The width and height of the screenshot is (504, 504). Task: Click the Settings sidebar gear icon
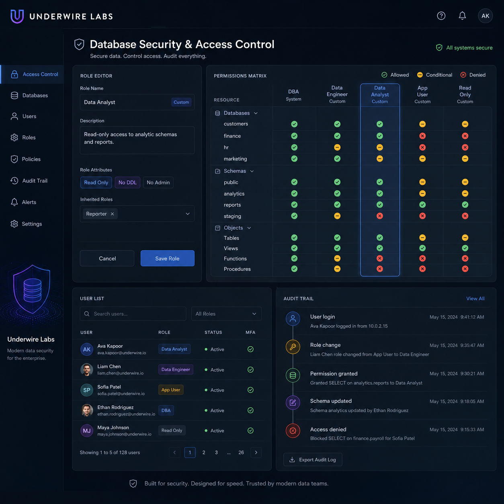pyautogui.click(x=14, y=224)
